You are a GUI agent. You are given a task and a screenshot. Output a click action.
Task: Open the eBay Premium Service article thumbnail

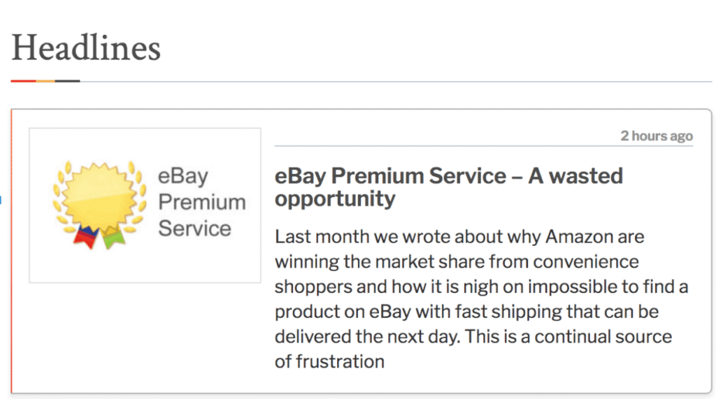145,205
